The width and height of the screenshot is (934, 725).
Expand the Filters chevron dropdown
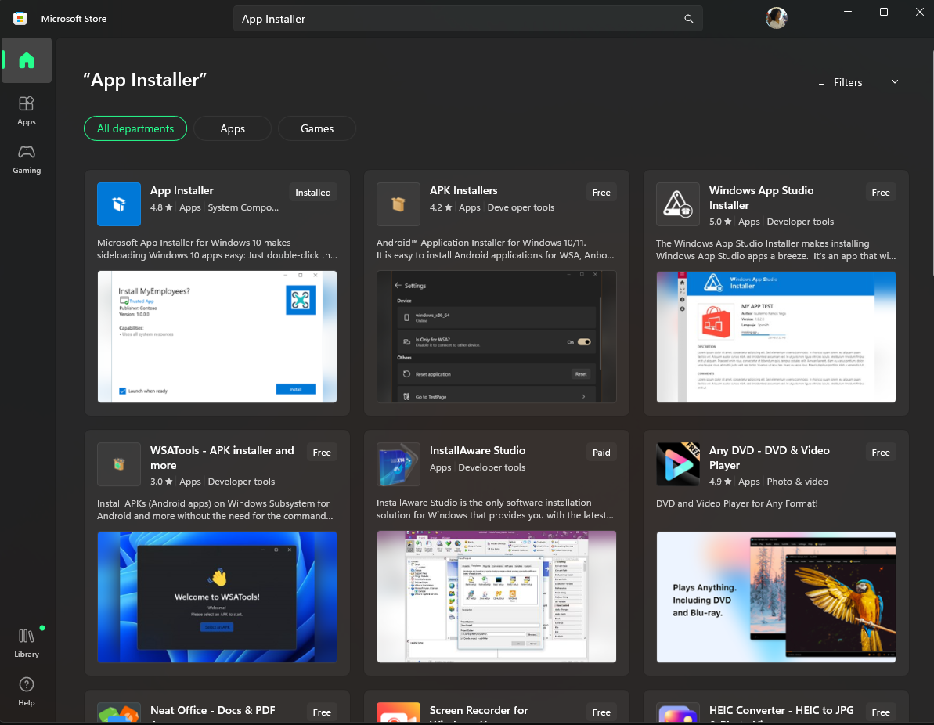pos(894,81)
